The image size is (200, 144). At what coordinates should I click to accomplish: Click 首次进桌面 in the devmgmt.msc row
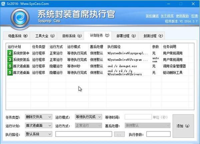[x=21, y=66]
